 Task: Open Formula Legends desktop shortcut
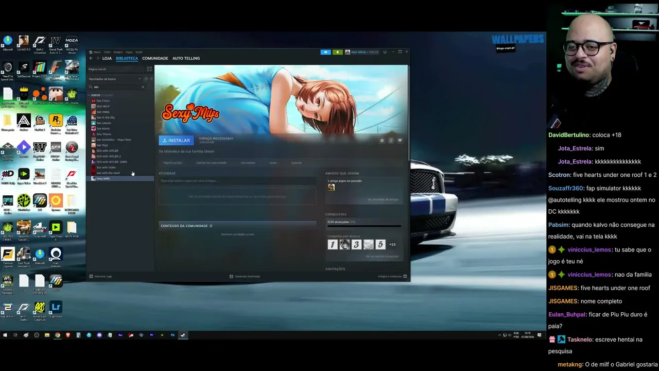(x=8, y=257)
